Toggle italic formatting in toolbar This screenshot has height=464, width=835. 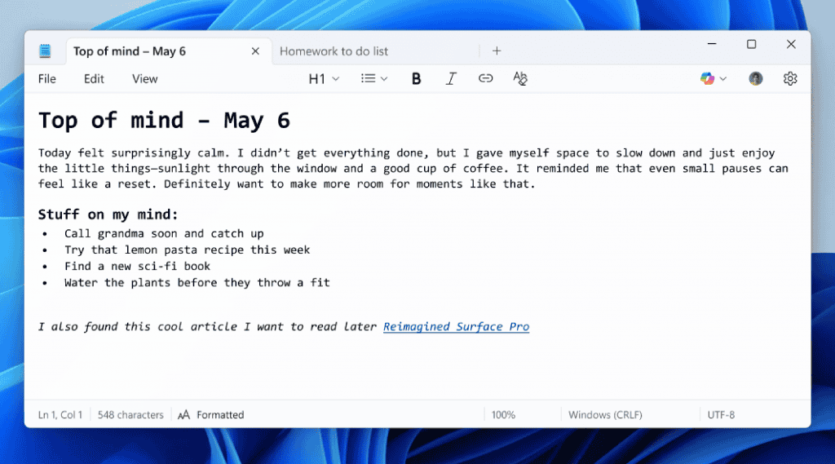click(451, 78)
